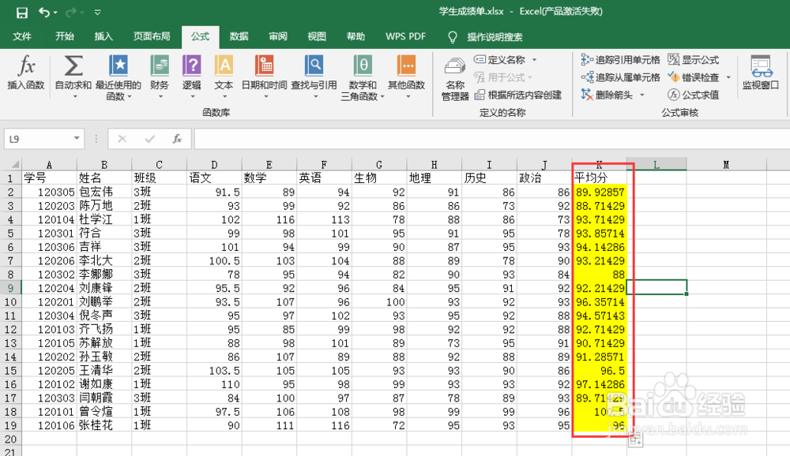Click 删除箭头 button
Image resolution: width=790 pixels, height=456 pixels.
(x=607, y=95)
